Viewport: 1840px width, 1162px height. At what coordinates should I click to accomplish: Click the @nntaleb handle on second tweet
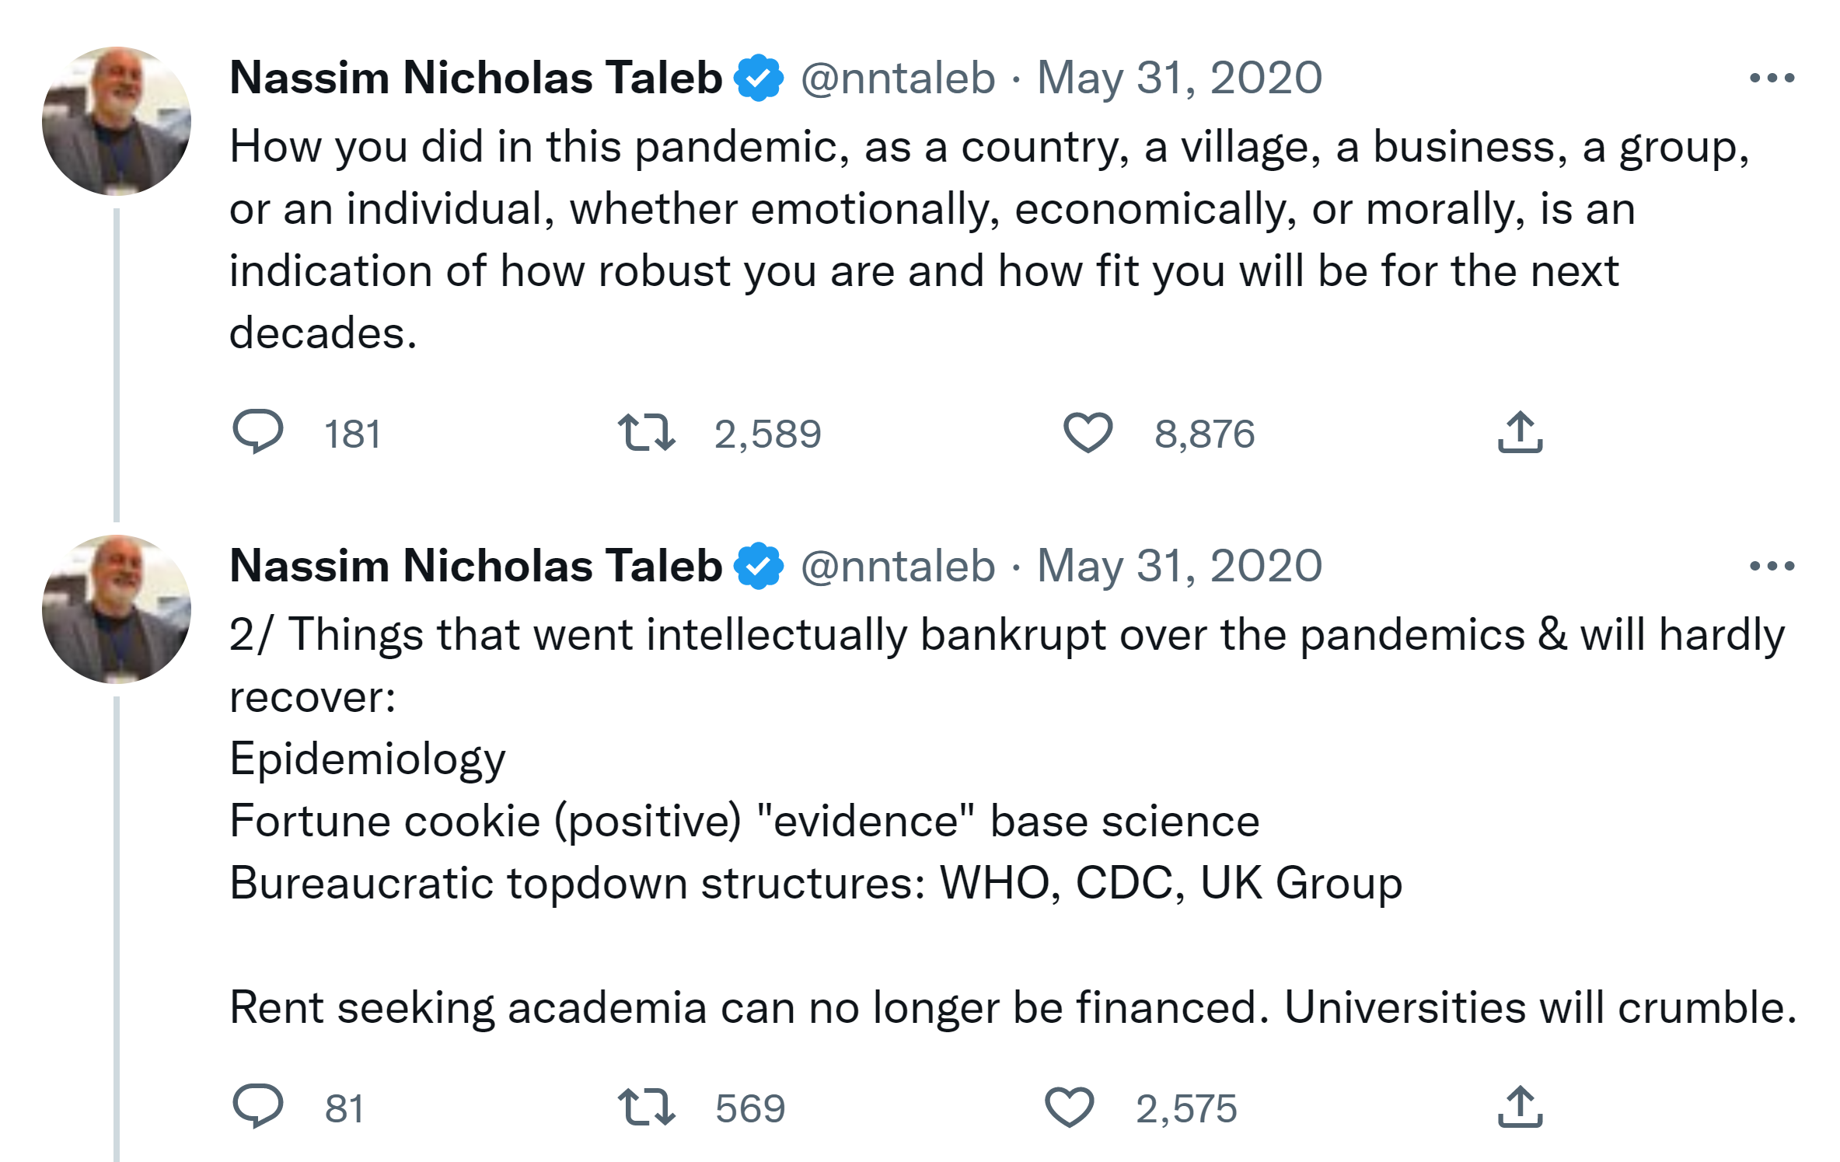click(898, 566)
